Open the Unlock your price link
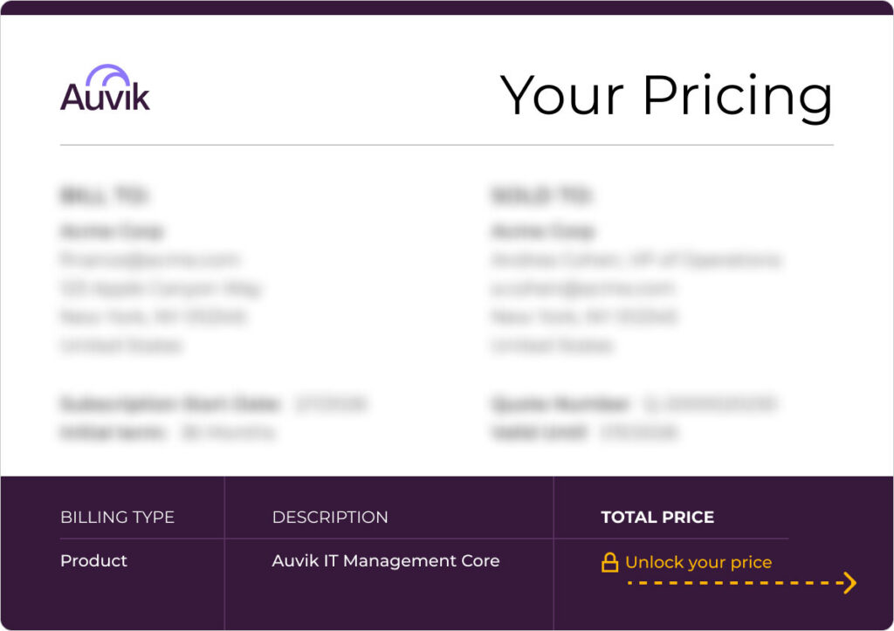The image size is (894, 631). coord(698,563)
